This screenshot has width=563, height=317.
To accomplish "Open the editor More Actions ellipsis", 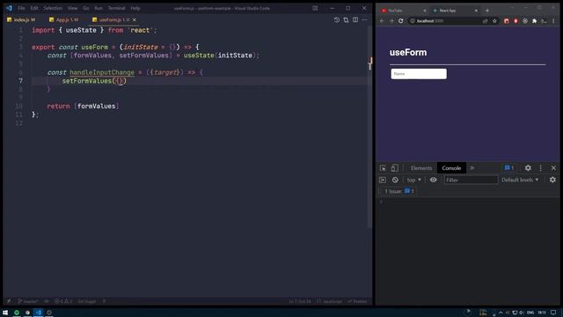I will pyautogui.click(x=364, y=19).
